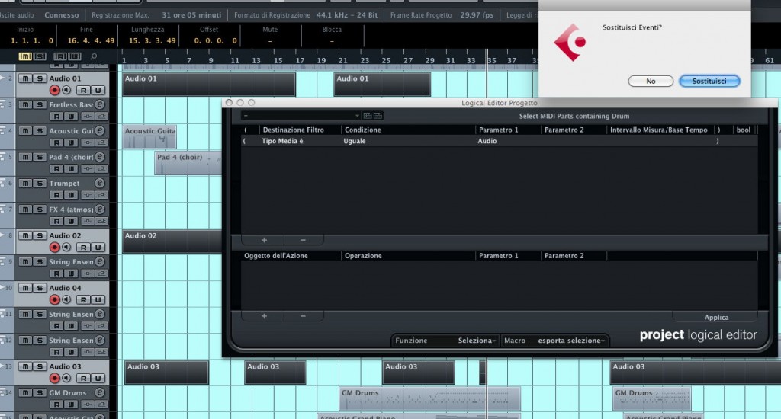Record-enable the Audio 04 track

pyautogui.click(x=54, y=299)
